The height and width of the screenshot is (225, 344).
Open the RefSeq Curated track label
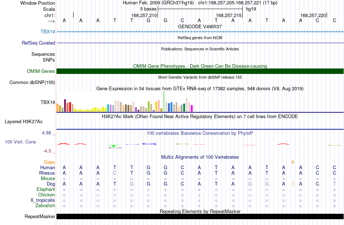coord(38,43)
